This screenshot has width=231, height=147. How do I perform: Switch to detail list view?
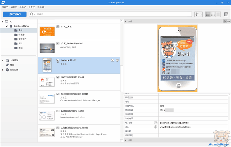(218, 14)
